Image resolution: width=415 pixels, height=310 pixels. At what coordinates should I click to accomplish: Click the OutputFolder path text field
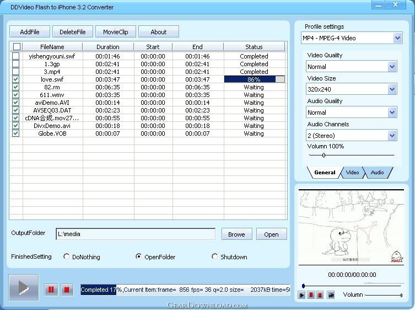(x=136, y=234)
